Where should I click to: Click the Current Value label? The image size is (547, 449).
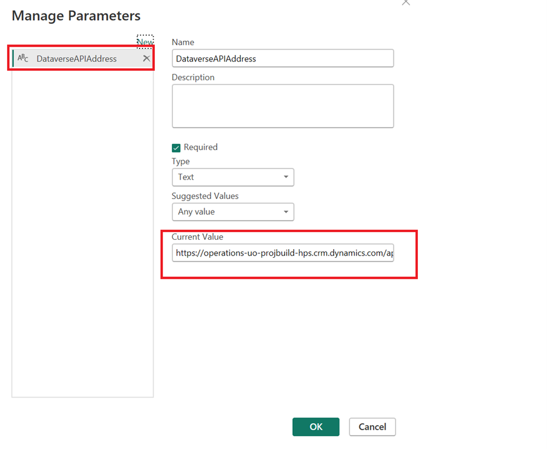point(198,237)
